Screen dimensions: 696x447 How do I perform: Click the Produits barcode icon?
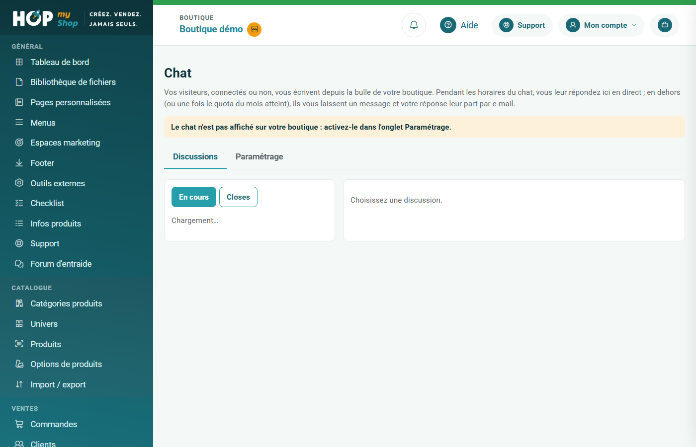(x=19, y=344)
